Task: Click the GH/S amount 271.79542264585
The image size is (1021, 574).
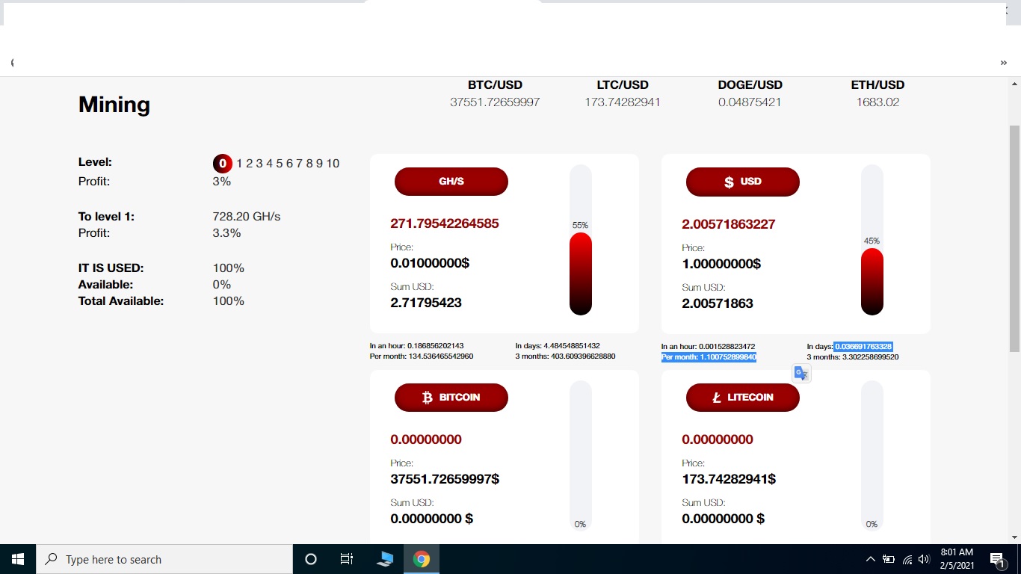Action: (445, 223)
